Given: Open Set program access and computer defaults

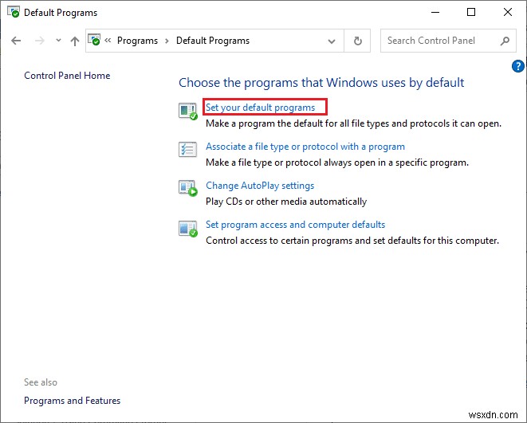Looking at the screenshot, I should tap(296, 225).
